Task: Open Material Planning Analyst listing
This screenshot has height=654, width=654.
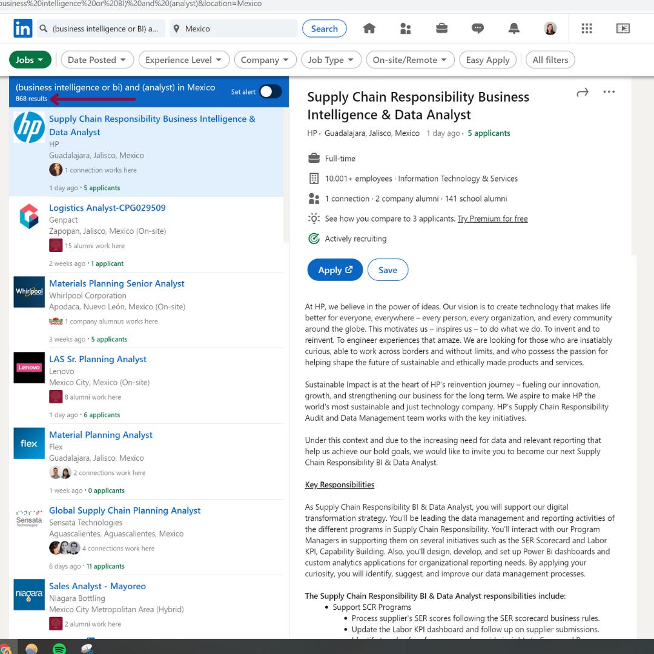Action: point(101,435)
